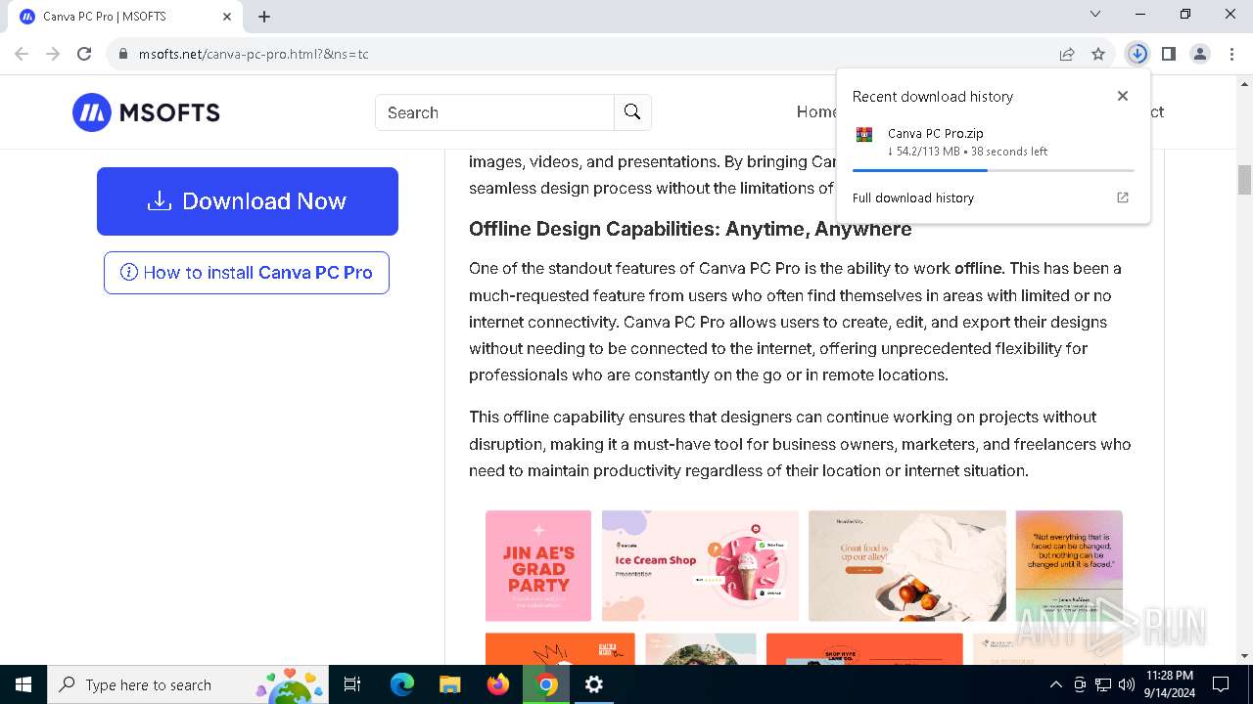Image resolution: width=1253 pixels, height=704 pixels.
Task: Toggle Chrome side panel icon
Action: pos(1169,54)
